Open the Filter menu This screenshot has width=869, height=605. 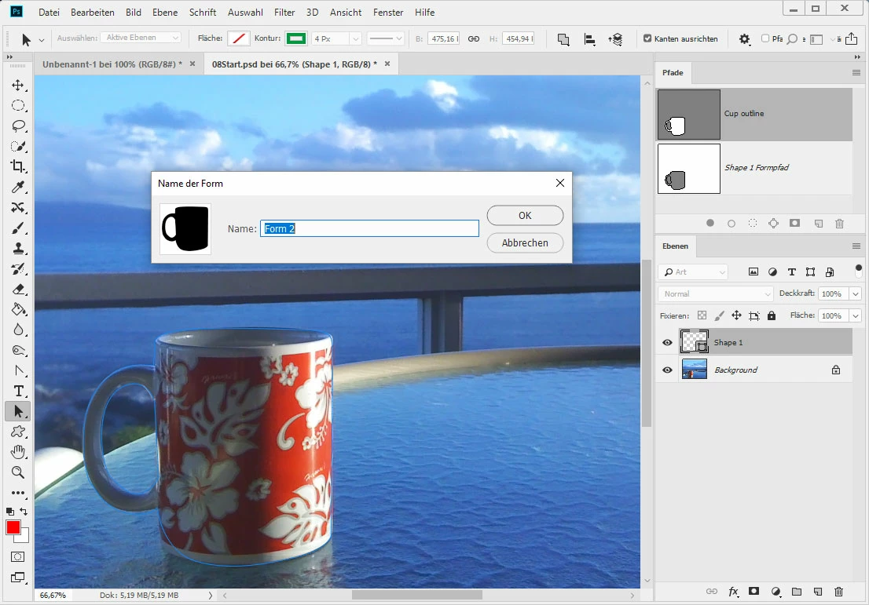[x=284, y=13]
